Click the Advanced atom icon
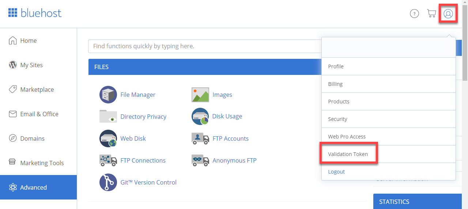Viewport: 468px width, 209px height. (13, 187)
